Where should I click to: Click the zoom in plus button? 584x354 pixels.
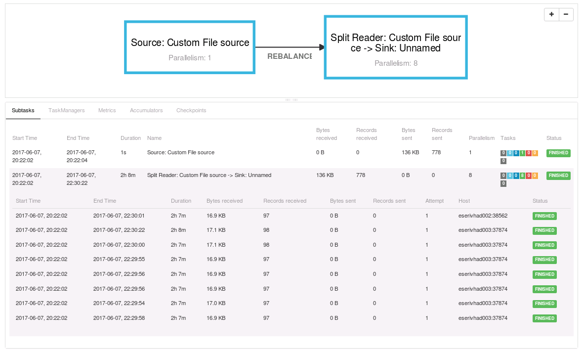click(551, 14)
